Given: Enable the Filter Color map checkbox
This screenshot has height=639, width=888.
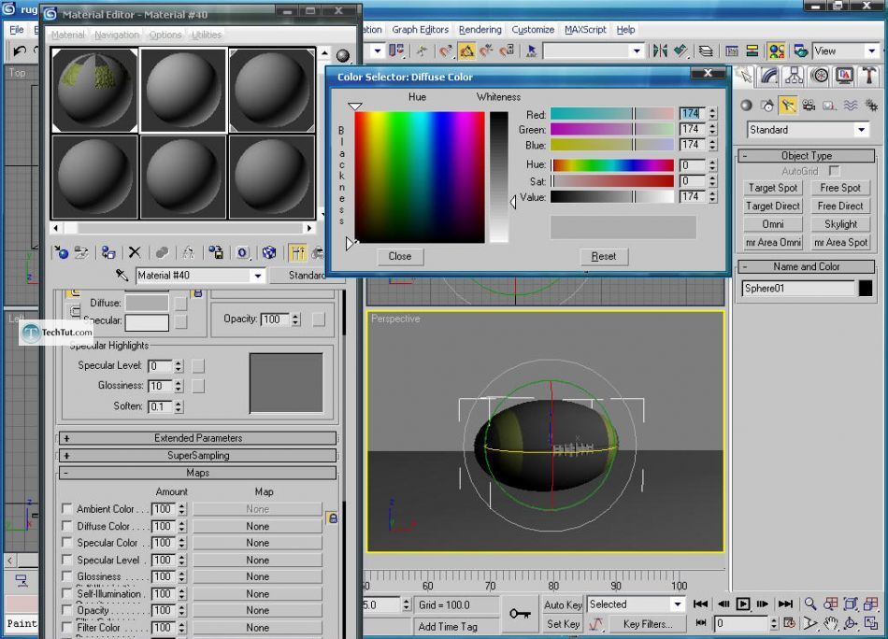Looking at the screenshot, I should [66, 627].
